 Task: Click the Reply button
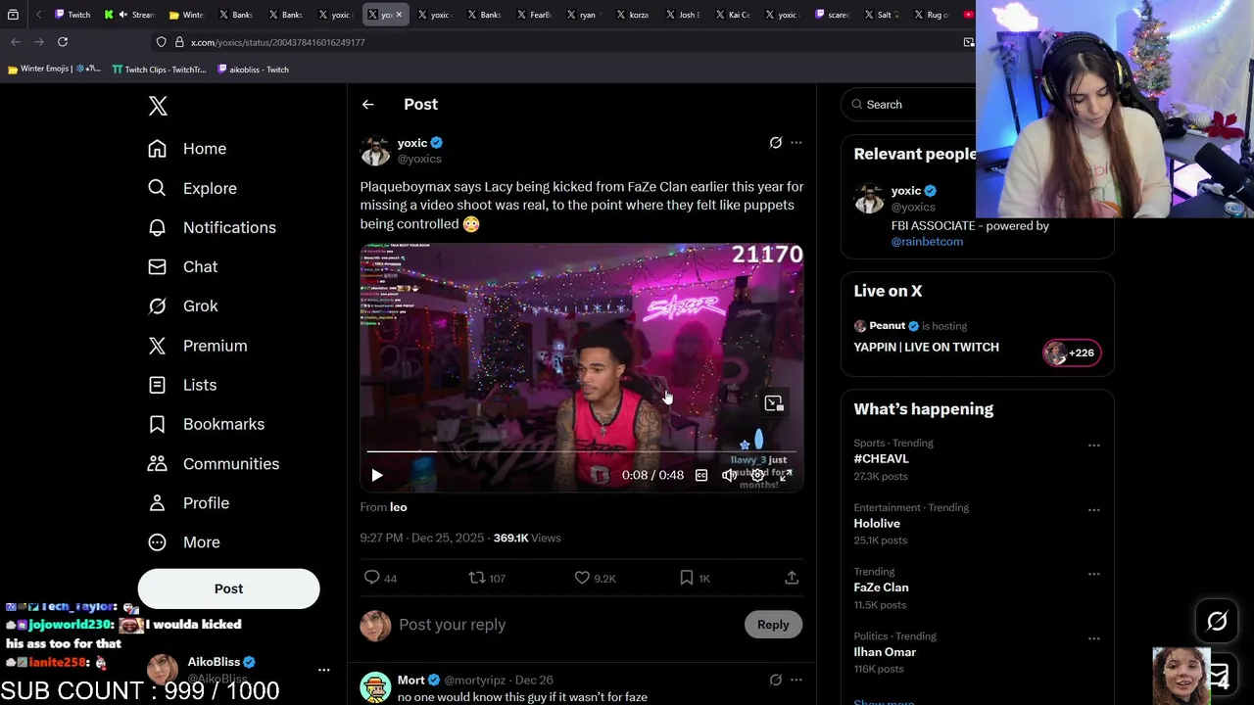tap(773, 625)
